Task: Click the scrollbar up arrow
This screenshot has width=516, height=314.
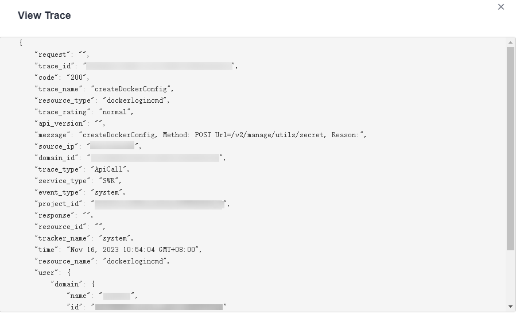Action: pyautogui.click(x=511, y=43)
